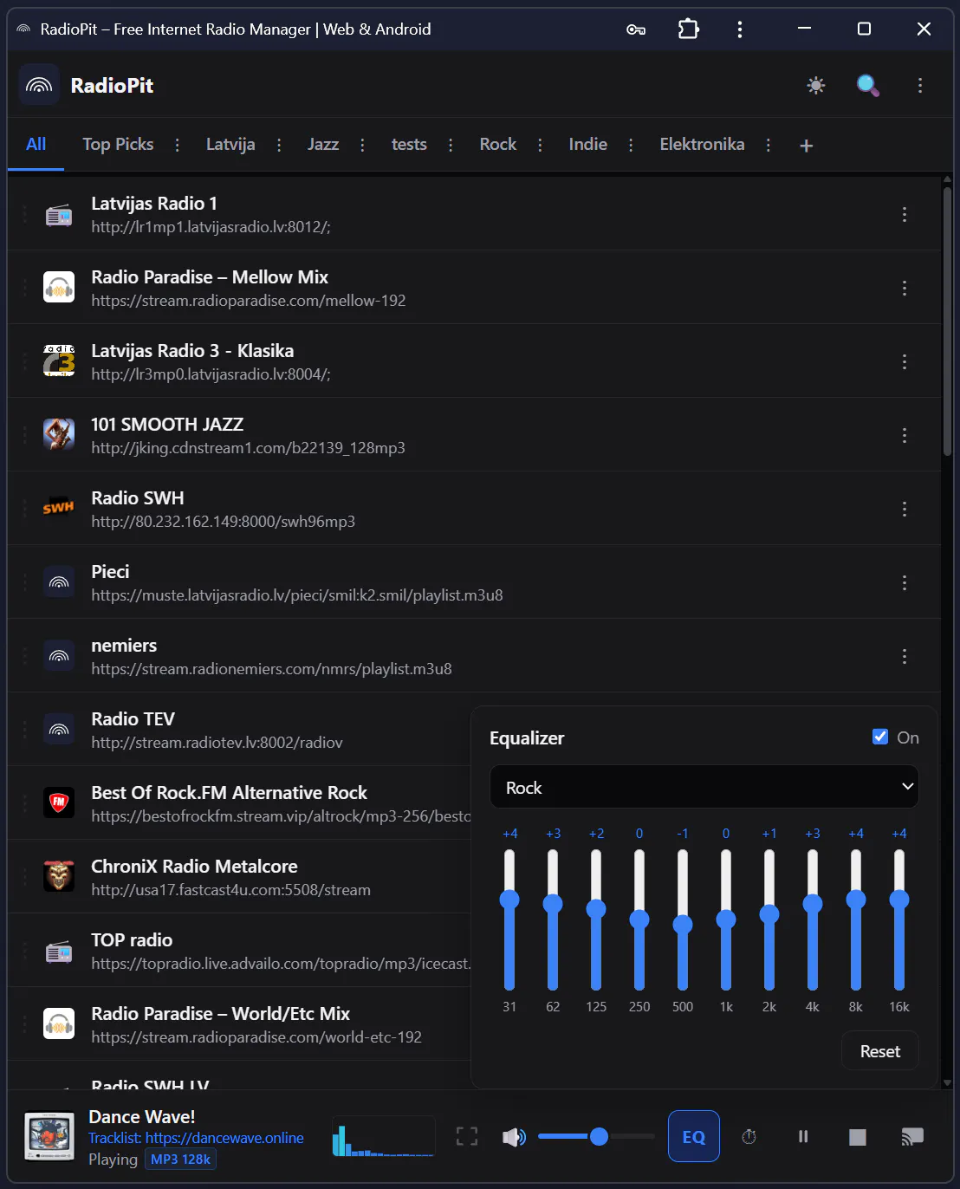Click the 101 SMOOTH JAZZ station logo
Screen dimensions: 960x1189
point(59,434)
